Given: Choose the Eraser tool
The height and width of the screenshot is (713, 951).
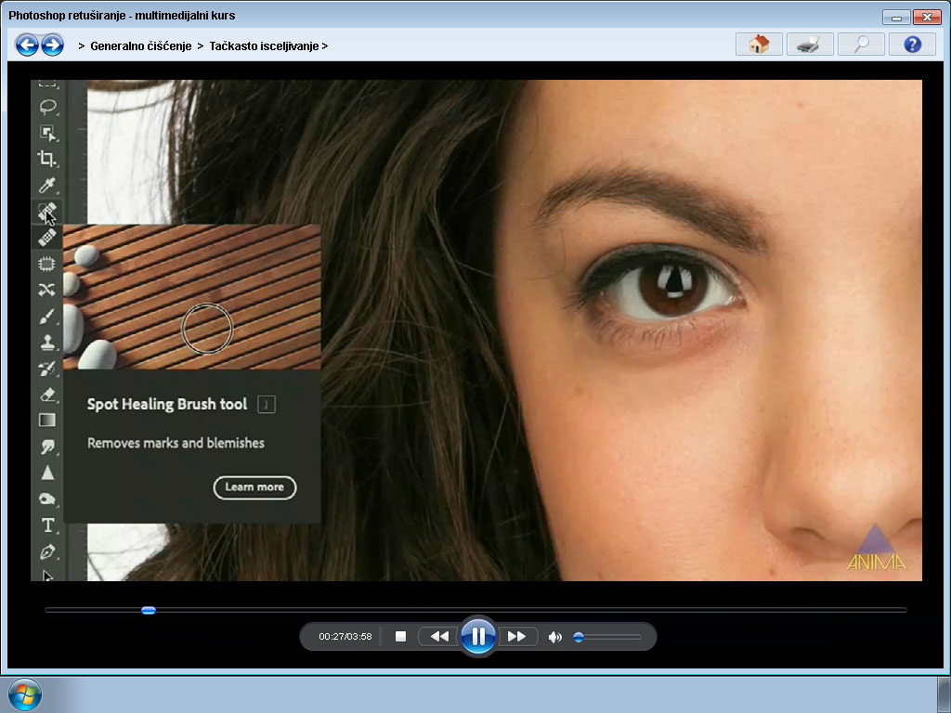Looking at the screenshot, I should pos(47,395).
